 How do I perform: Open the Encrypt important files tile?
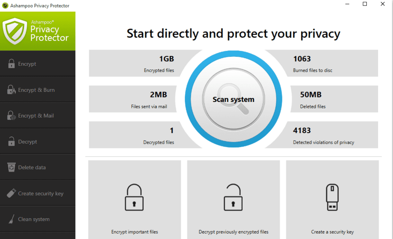pos(135,199)
